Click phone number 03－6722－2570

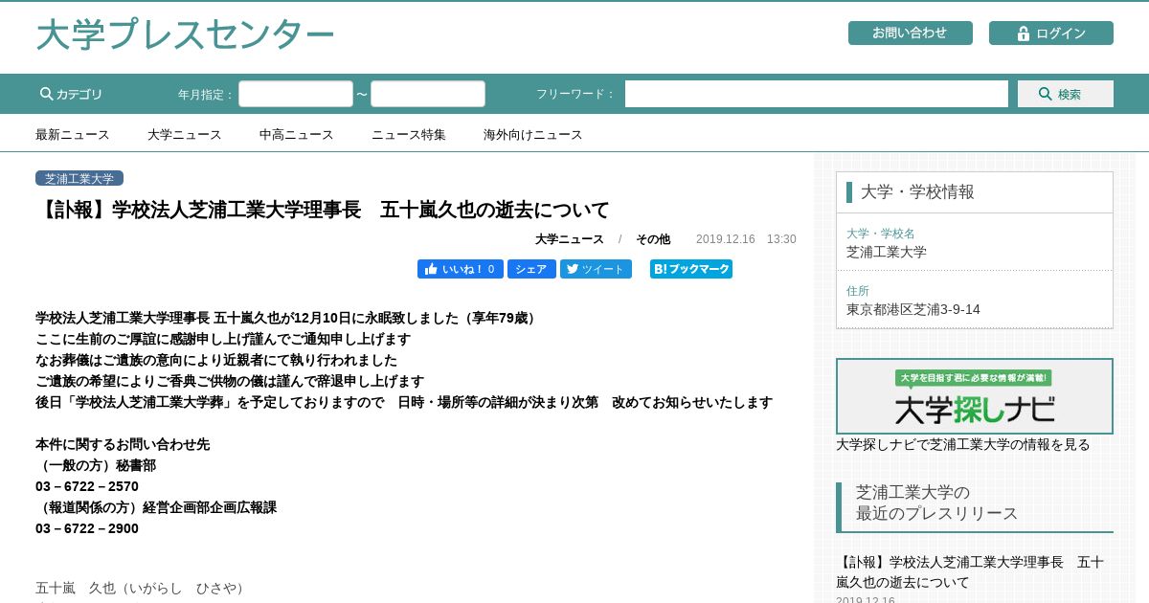87,486
